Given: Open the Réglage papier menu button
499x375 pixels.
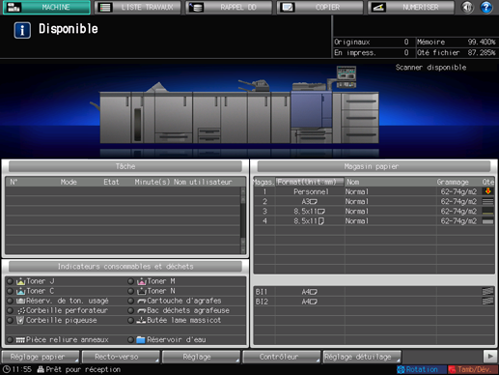Looking at the screenshot, I should pyautogui.click(x=41, y=357).
